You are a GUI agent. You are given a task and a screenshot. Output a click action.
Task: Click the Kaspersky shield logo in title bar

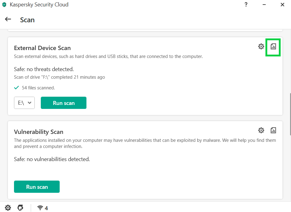coord(4,5)
